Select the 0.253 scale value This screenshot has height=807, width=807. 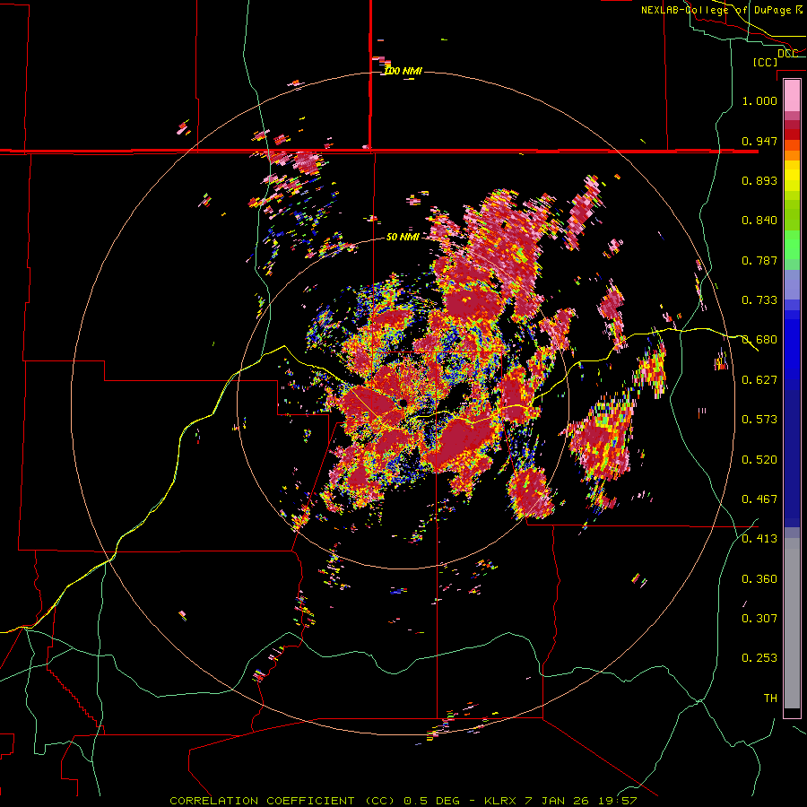(x=759, y=658)
